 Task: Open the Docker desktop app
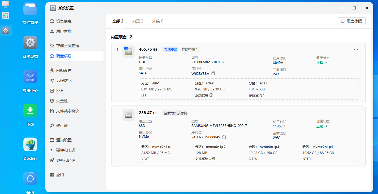pos(30,145)
